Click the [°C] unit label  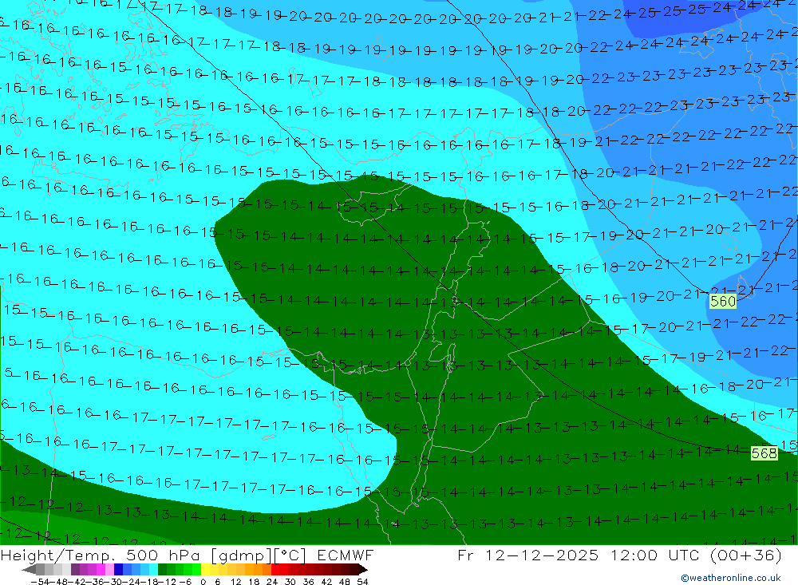[290, 555]
